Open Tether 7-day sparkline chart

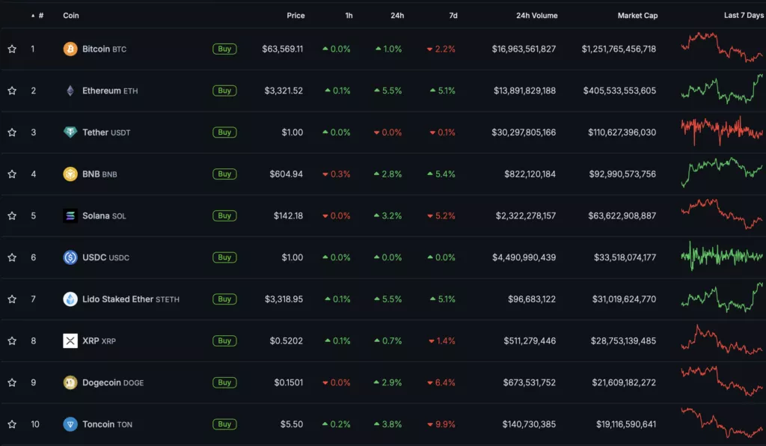(x=722, y=130)
